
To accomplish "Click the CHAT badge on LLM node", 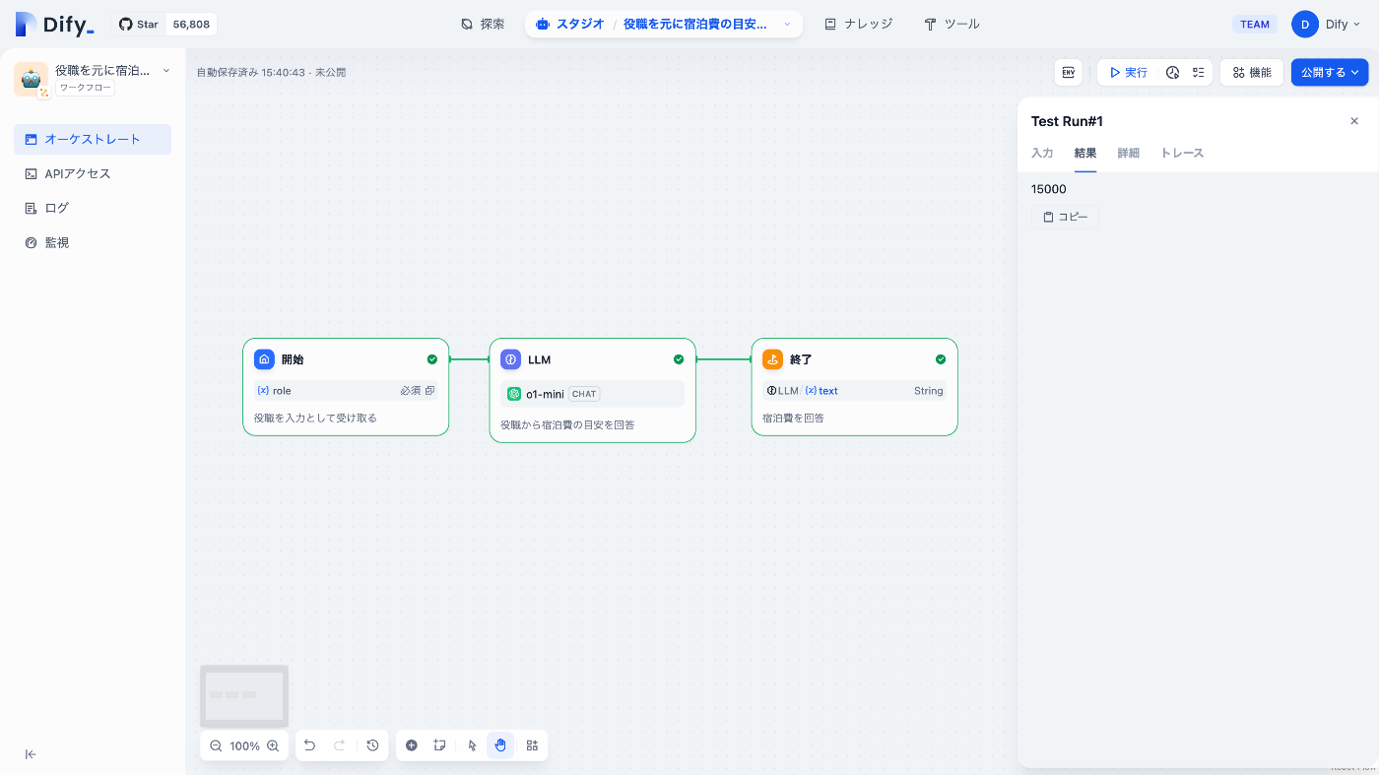I will tap(584, 394).
